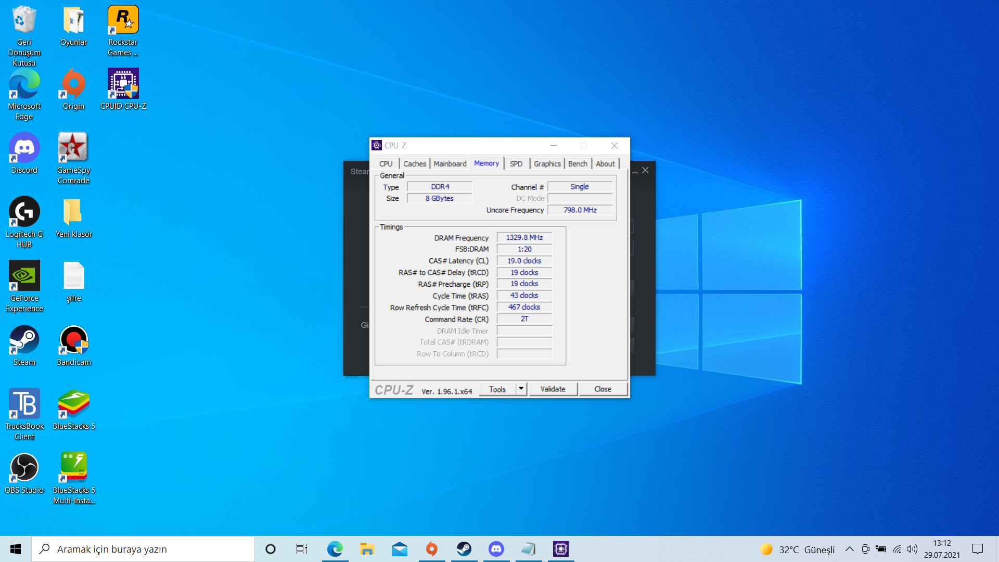999x562 pixels.
Task: Open Discord desktop shortcut
Action: click(x=24, y=154)
